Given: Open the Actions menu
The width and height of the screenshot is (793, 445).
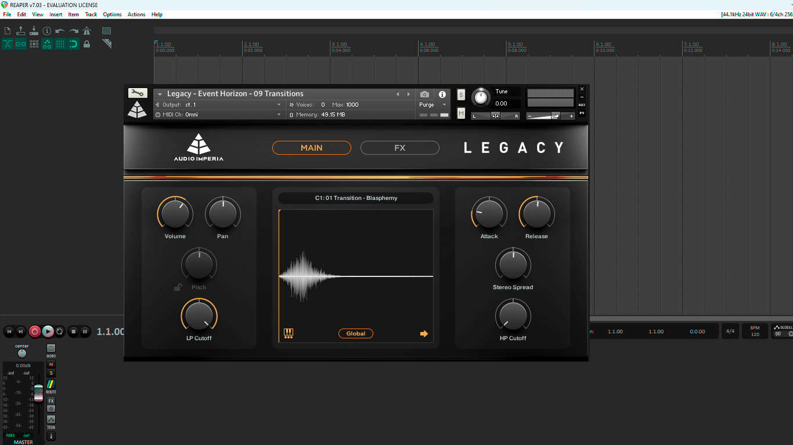Looking at the screenshot, I should pyautogui.click(x=136, y=14).
